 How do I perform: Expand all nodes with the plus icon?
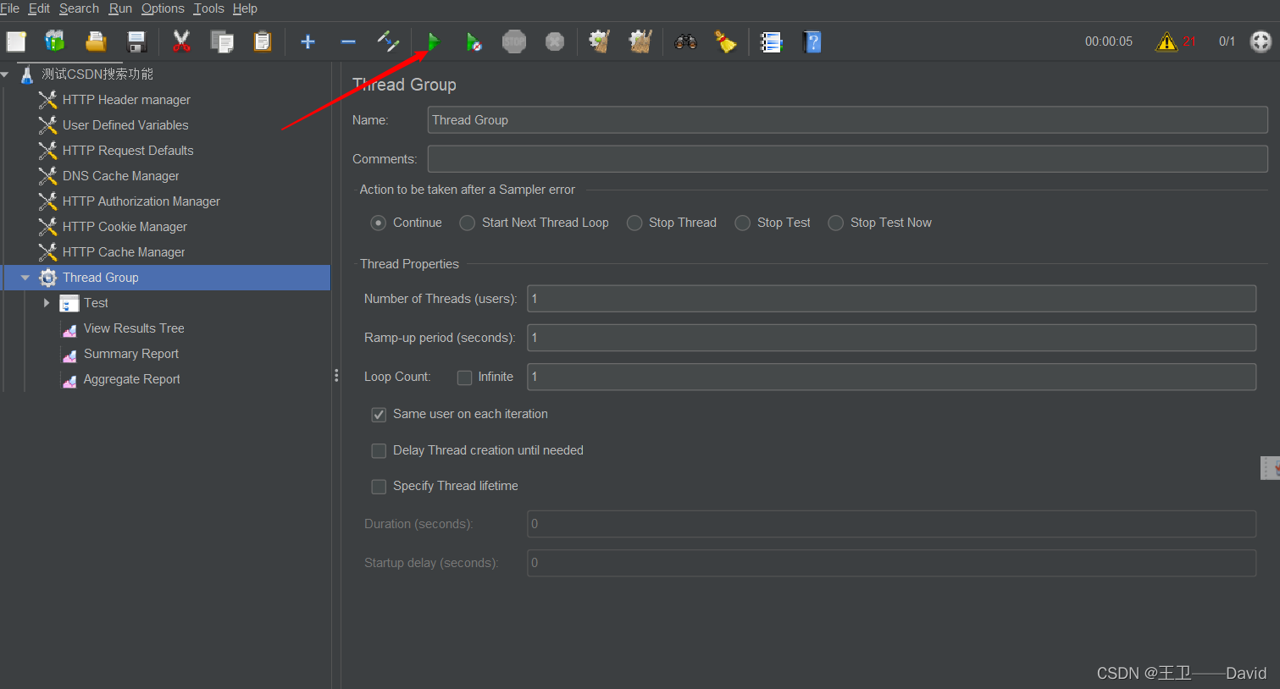308,41
